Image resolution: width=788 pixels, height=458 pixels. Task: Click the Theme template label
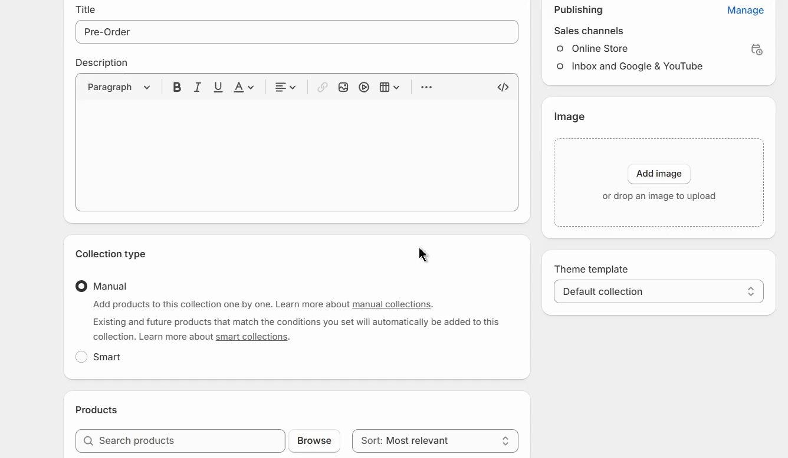click(x=591, y=269)
